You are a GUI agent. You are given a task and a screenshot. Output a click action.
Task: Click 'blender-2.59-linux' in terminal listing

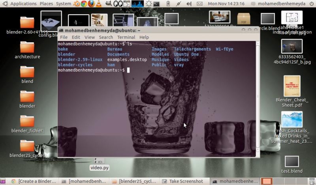pos(80,60)
